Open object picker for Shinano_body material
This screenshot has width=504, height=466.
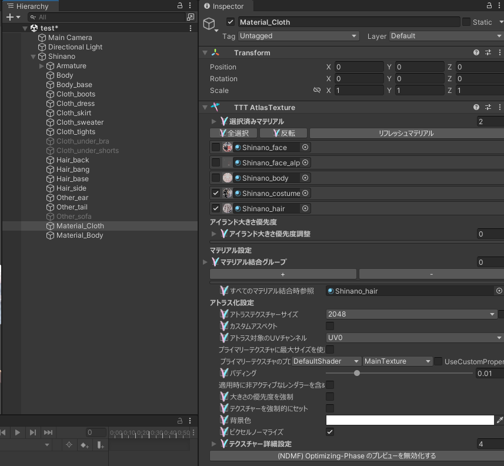pyautogui.click(x=305, y=178)
